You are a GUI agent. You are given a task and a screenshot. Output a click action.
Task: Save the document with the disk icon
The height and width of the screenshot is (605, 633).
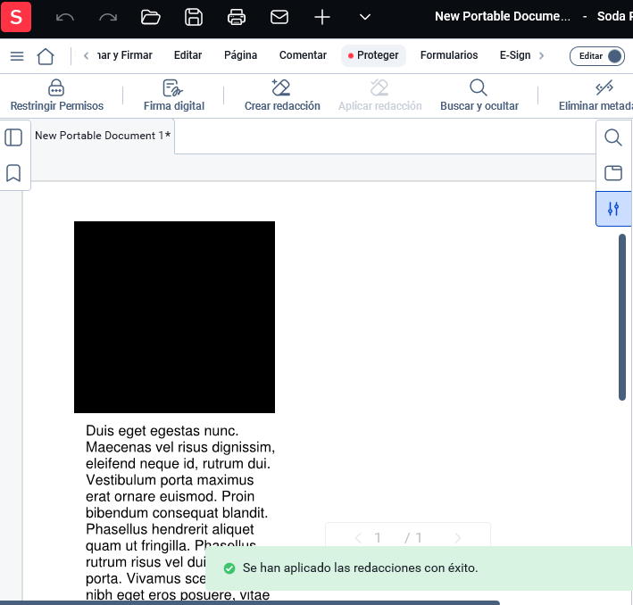pos(194,17)
